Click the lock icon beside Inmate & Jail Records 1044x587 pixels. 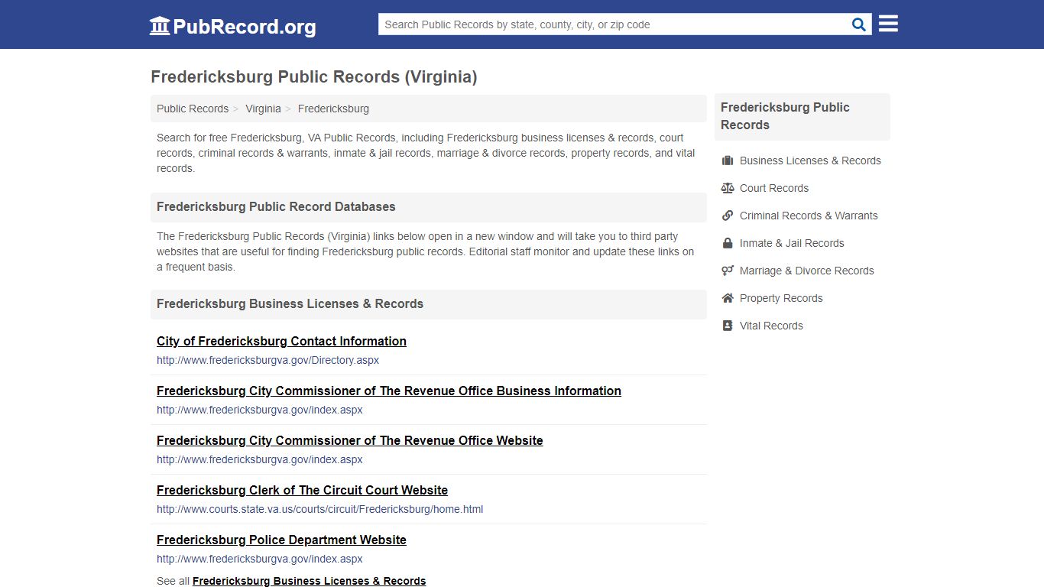728,243
